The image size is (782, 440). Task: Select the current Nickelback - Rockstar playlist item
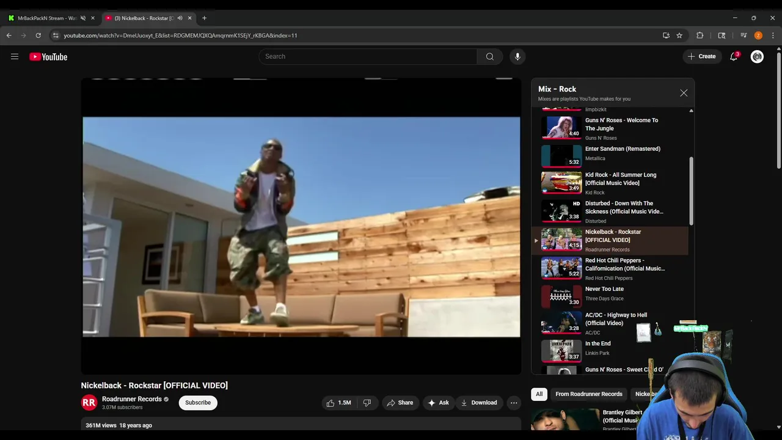[610, 241]
